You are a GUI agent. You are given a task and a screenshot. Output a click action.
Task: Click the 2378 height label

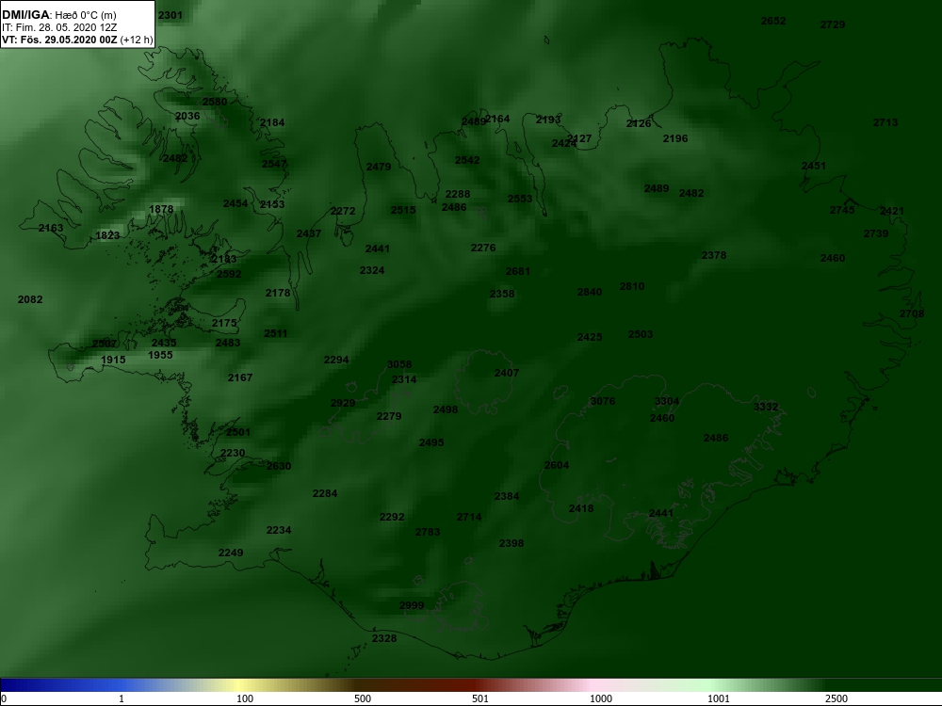(x=714, y=255)
